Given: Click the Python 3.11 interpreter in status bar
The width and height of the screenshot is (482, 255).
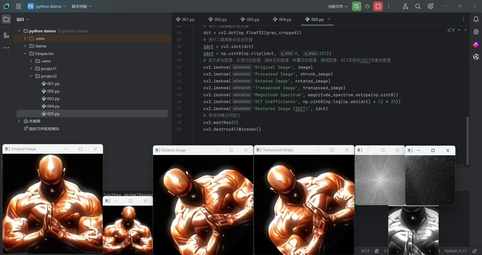Looking at the screenshot, I should coord(455,251).
